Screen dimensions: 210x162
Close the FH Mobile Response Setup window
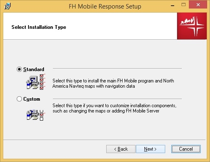click(x=198, y=5)
